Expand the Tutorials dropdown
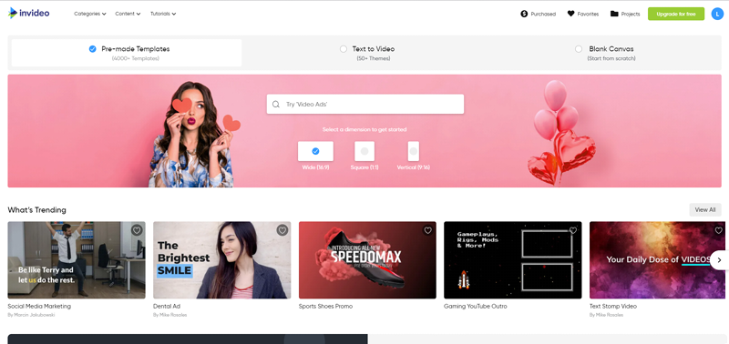 coord(163,14)
